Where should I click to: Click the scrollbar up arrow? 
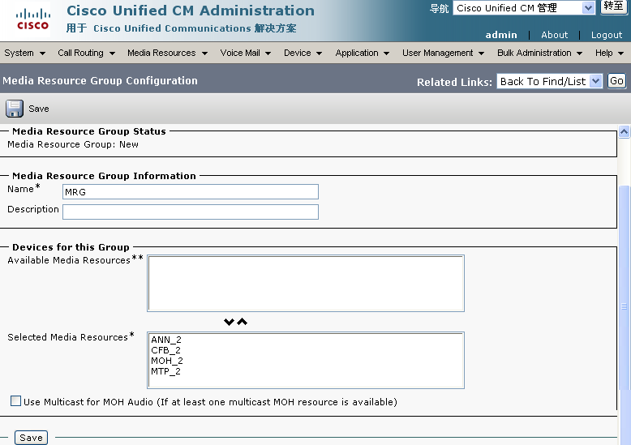tap(625, 132)
